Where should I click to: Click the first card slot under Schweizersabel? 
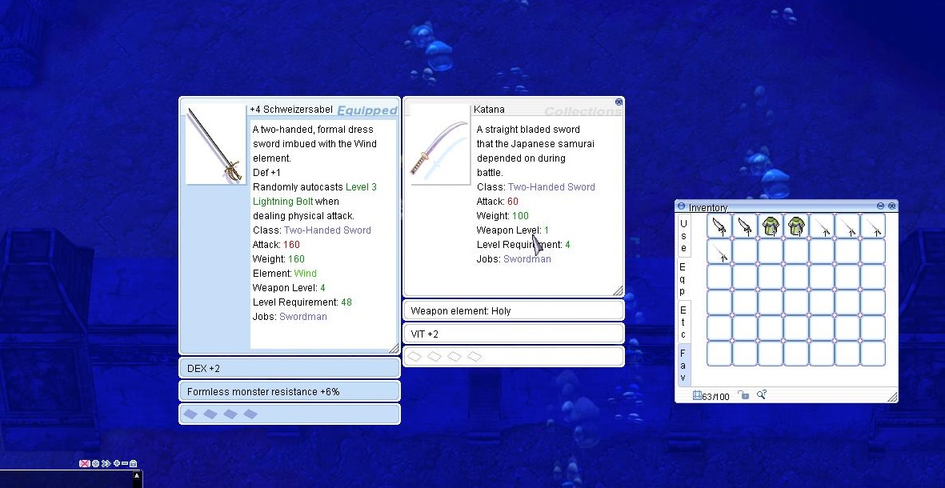[x=190, y=414]
